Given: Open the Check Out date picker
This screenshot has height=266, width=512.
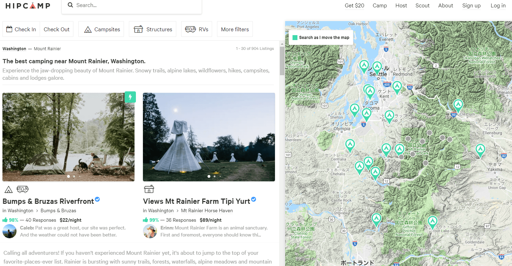Looking at the screenshot, I should [x=57, y=29].
